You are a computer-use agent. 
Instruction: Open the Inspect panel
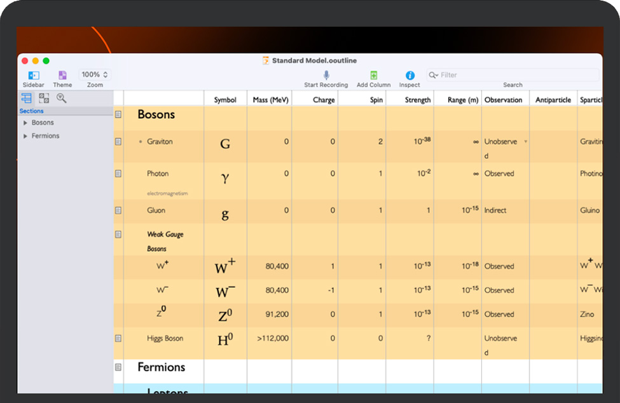point(410,76)
